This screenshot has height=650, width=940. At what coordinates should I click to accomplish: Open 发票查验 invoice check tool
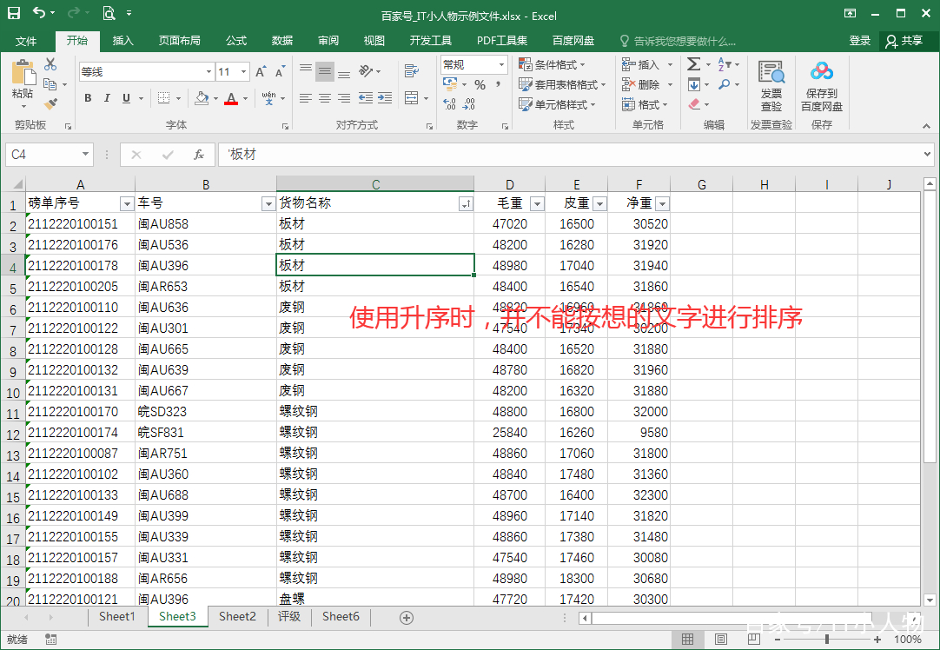771,86
